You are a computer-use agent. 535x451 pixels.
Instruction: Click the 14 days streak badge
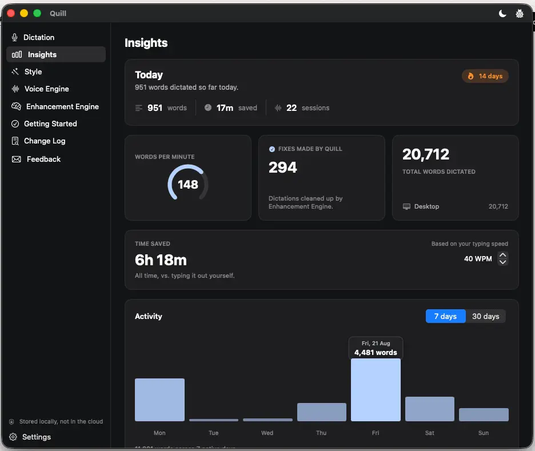coord(485,76)
